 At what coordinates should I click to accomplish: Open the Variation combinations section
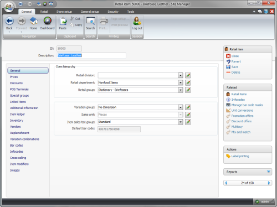[x=24, y=139]
